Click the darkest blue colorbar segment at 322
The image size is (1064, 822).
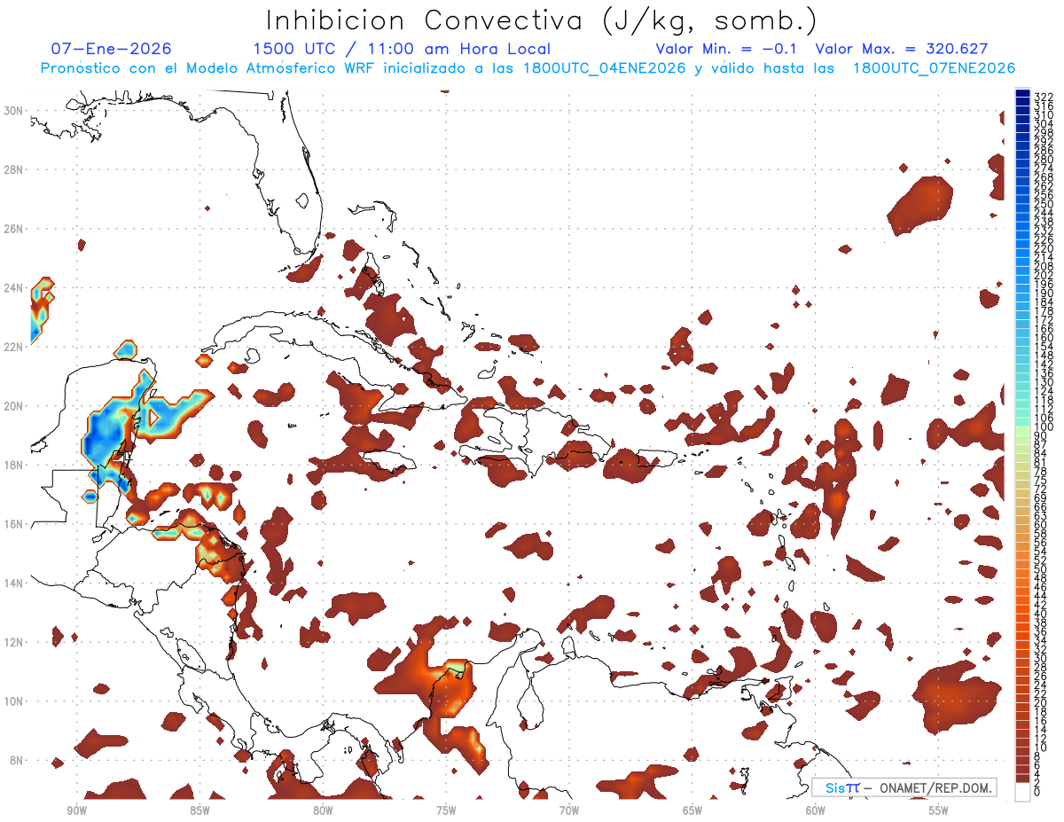point(1023,95)
